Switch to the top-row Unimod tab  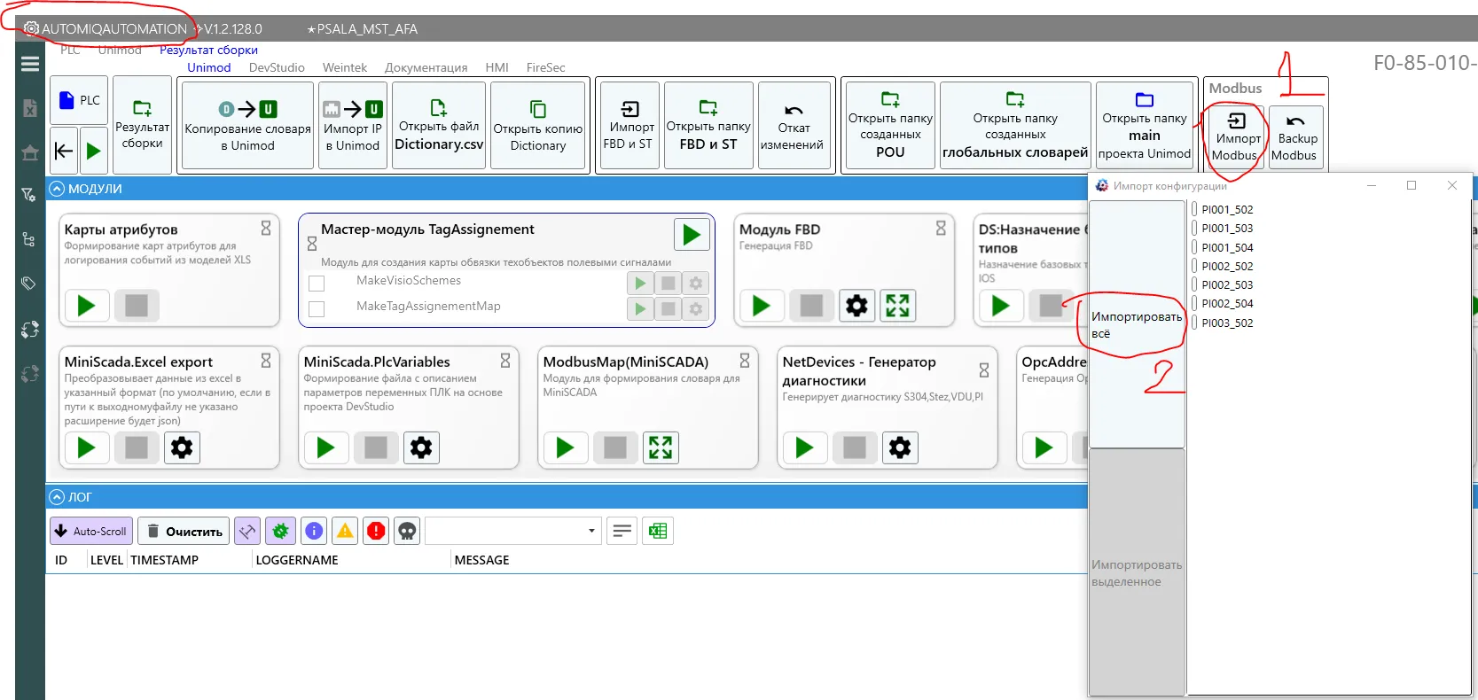[x=120, y=51]
